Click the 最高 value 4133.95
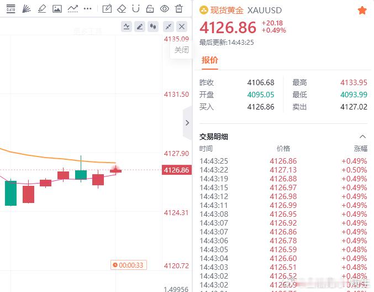This screenshot has height=292, width=374. [354, 82]
